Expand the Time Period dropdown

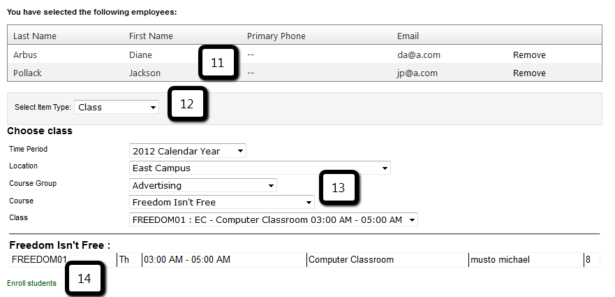188,151
